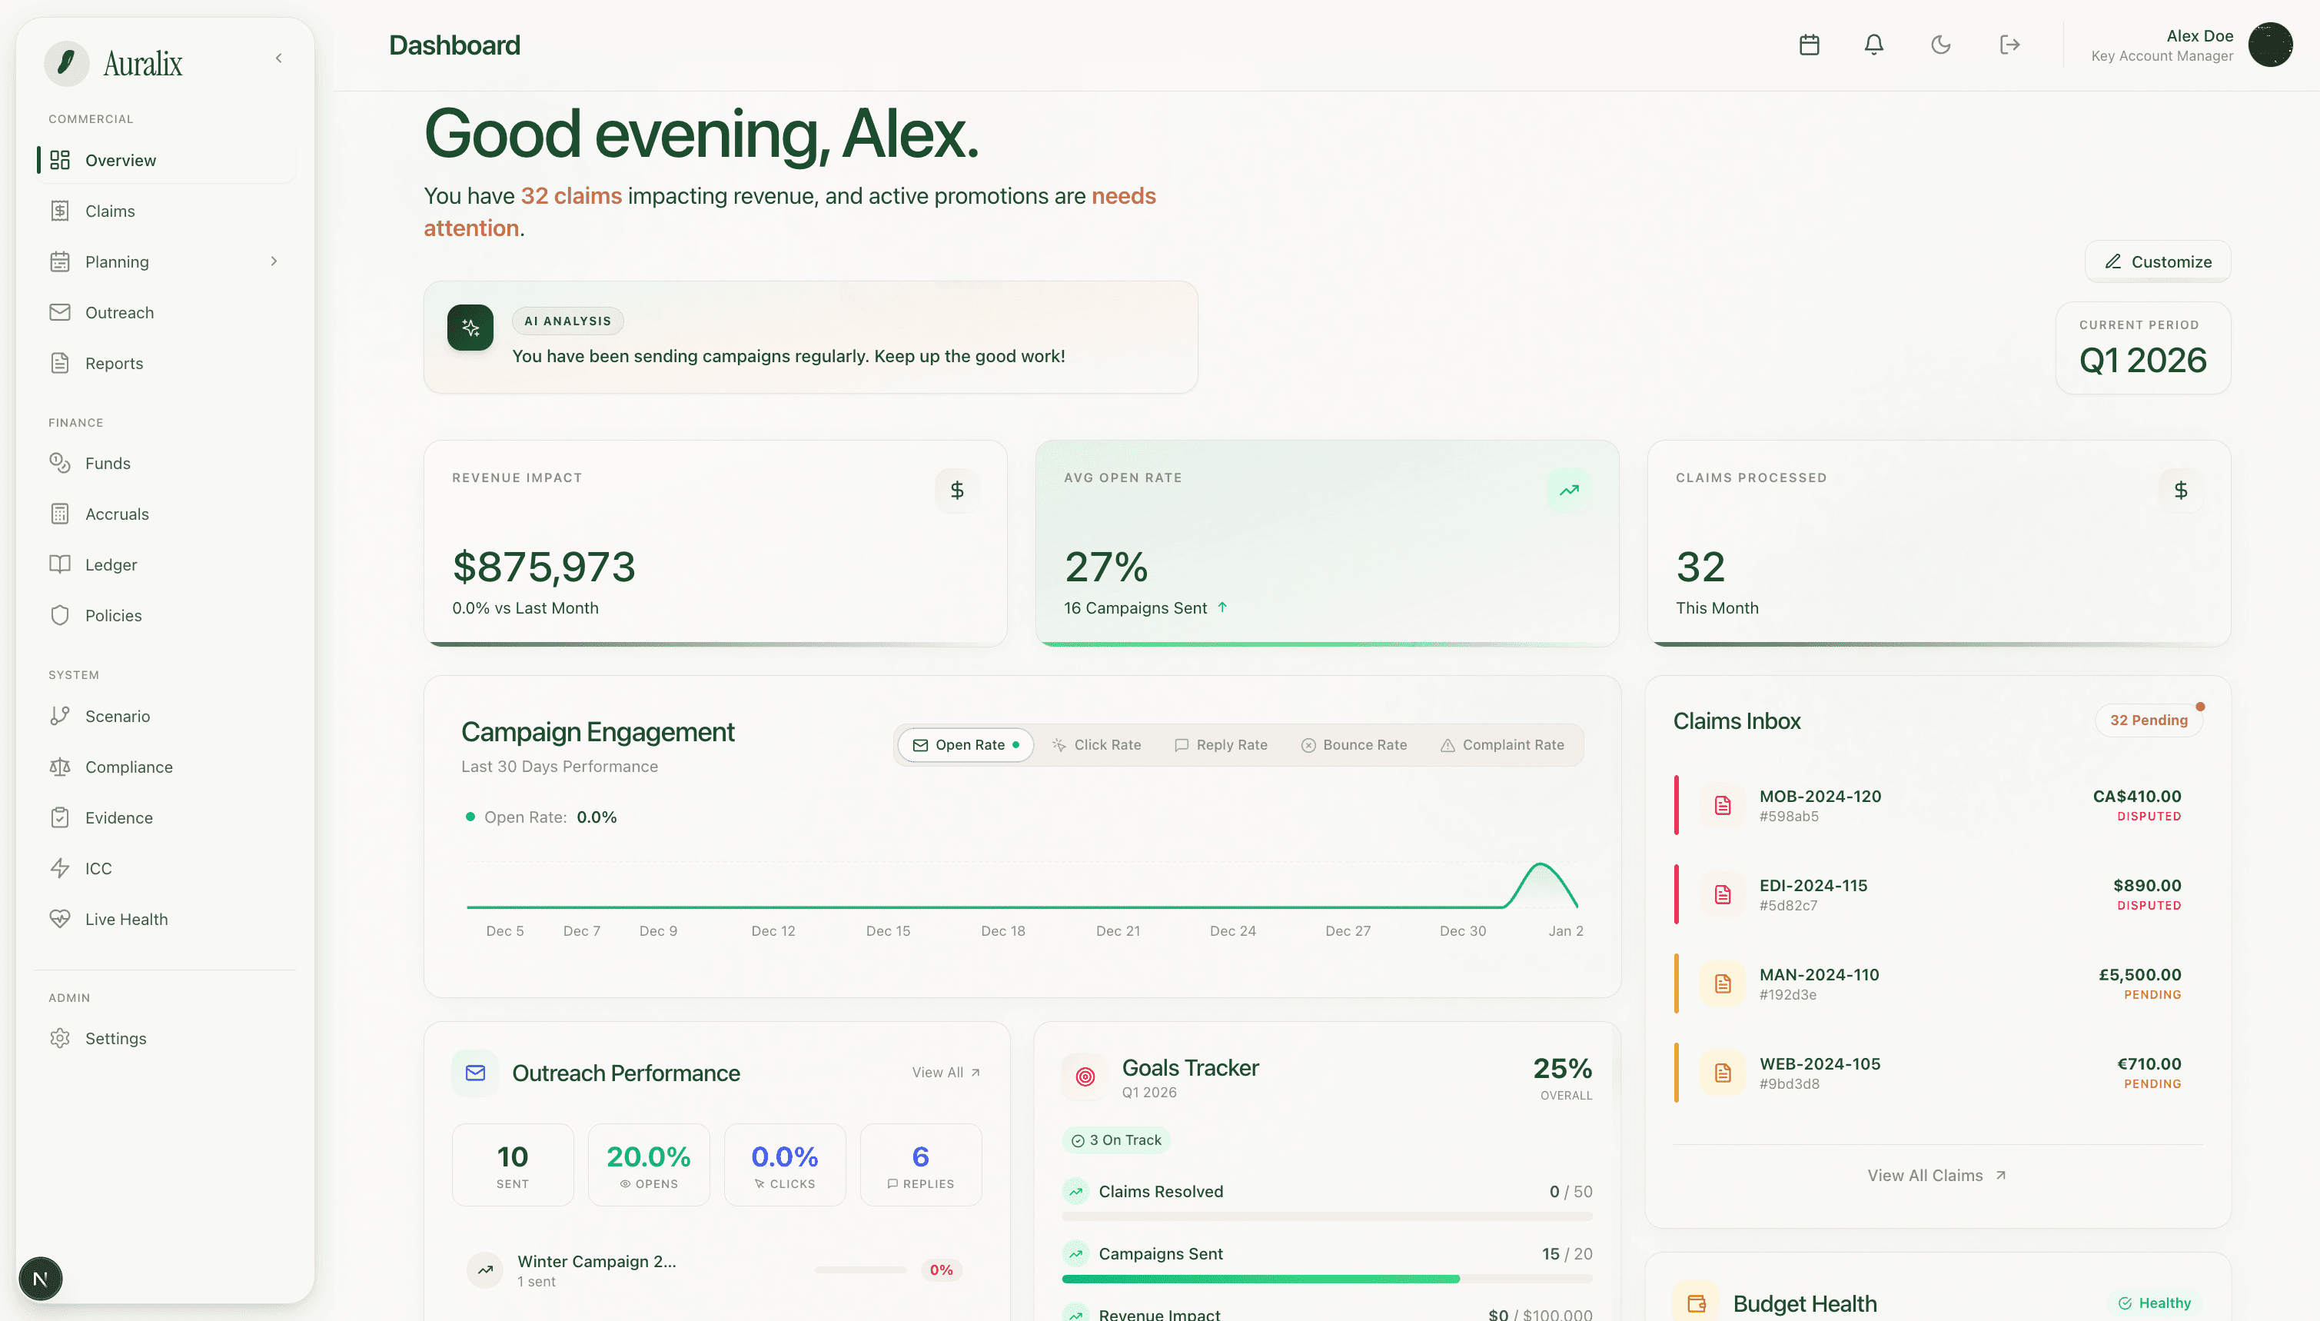Open the calendar icon in the top bar
This screenshot has height=1321, width=2320.
click(1810, 45)
